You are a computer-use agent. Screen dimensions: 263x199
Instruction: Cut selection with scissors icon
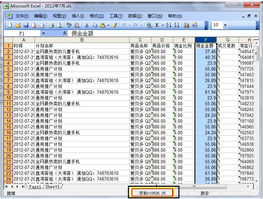click(x=87, y=25)
